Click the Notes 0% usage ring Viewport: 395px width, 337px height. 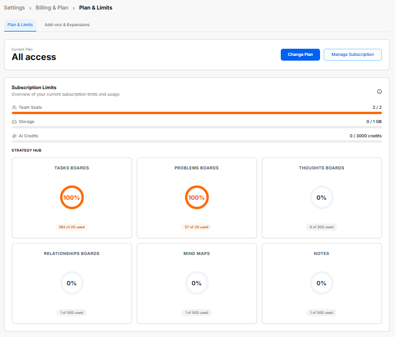coord(322,283)
